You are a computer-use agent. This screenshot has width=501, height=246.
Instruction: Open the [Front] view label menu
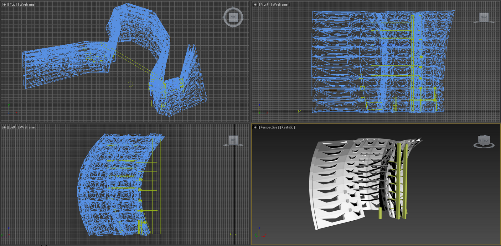265,4
